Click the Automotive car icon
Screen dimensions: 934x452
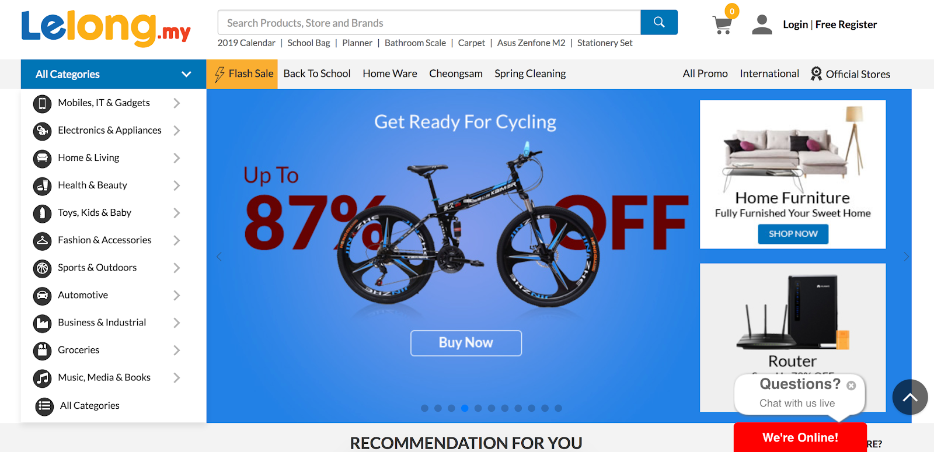(x=42, y=296)
